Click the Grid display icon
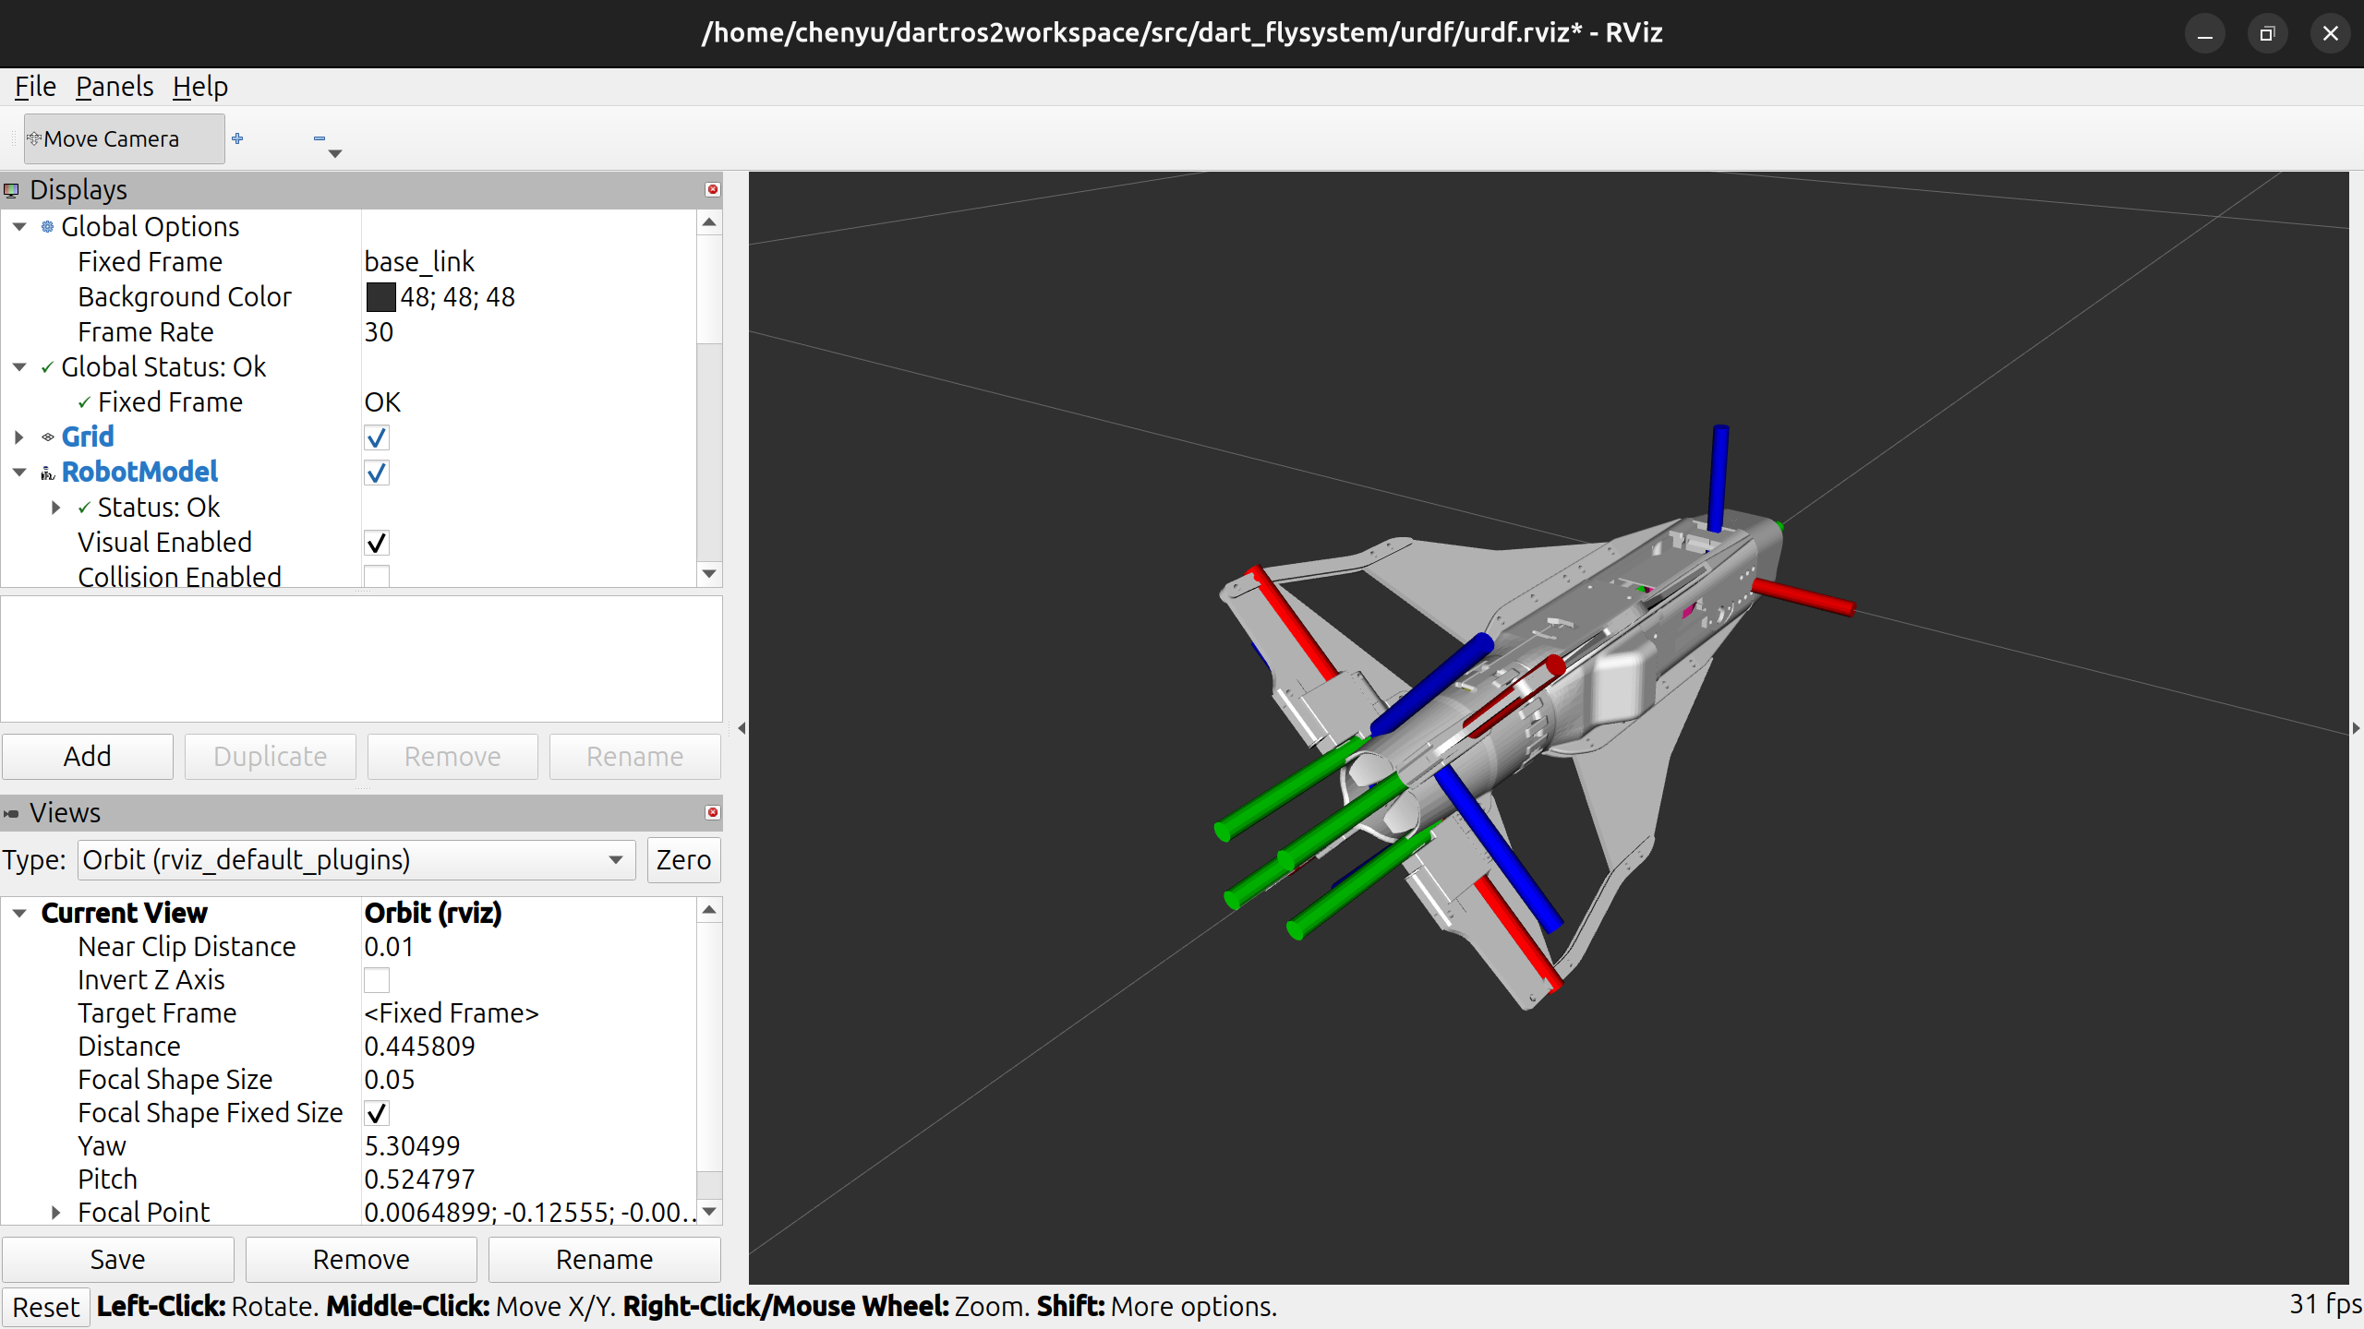 pos(46,437)
